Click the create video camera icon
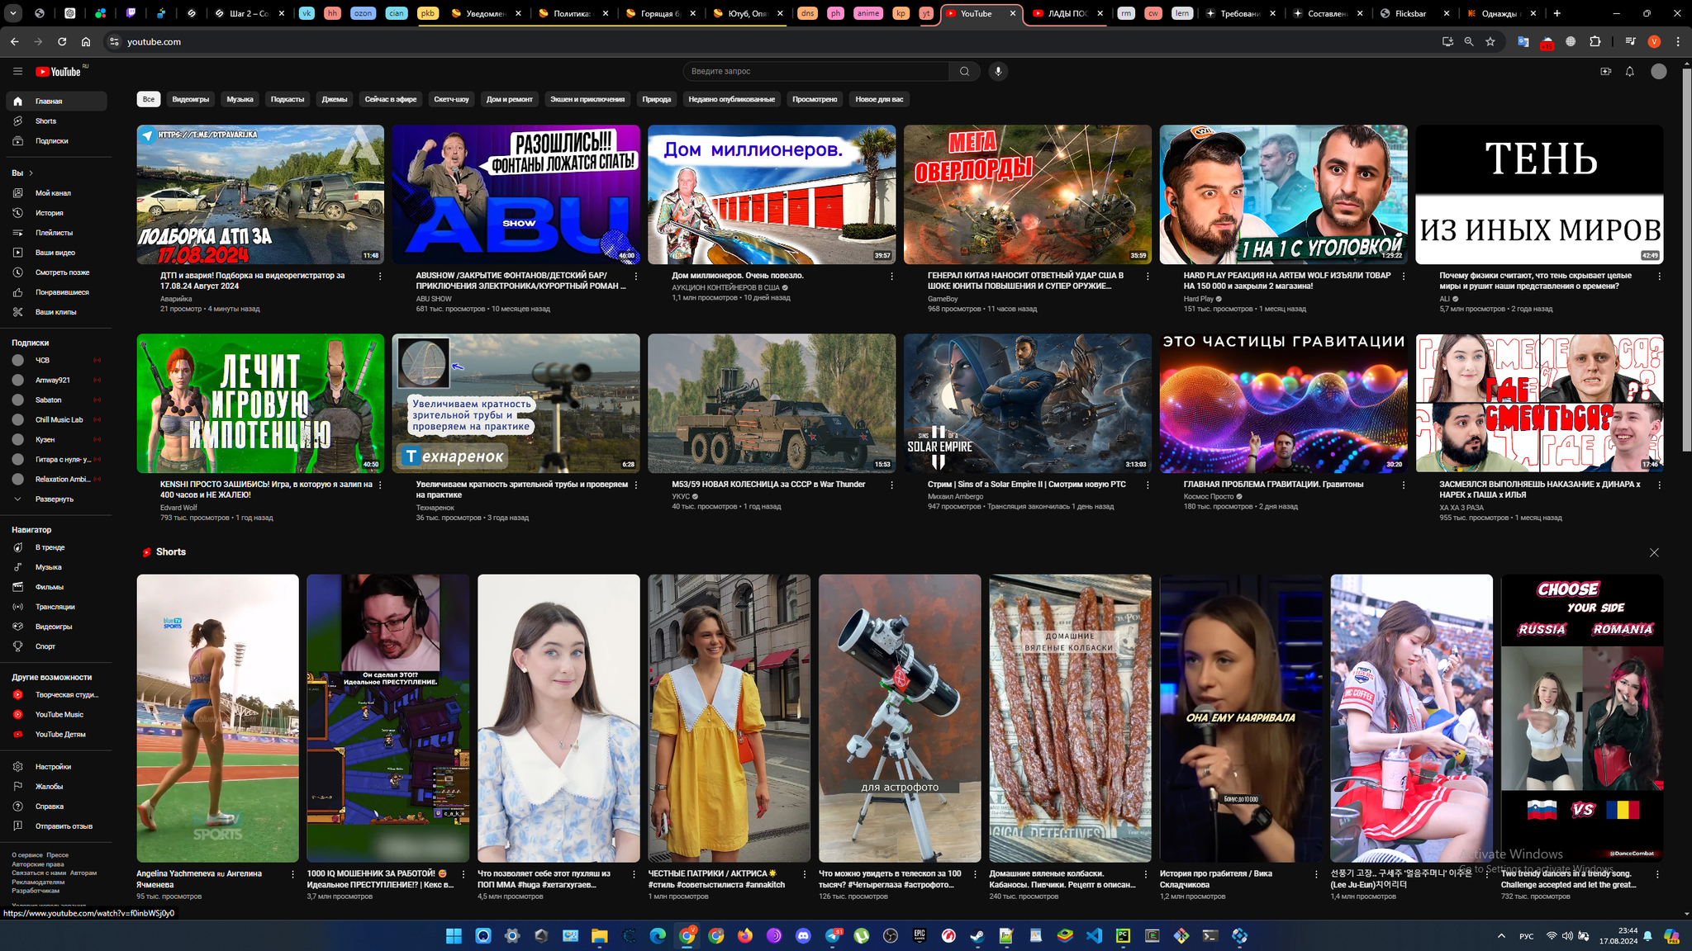1692x951 pixels. tap(1605, 71)
